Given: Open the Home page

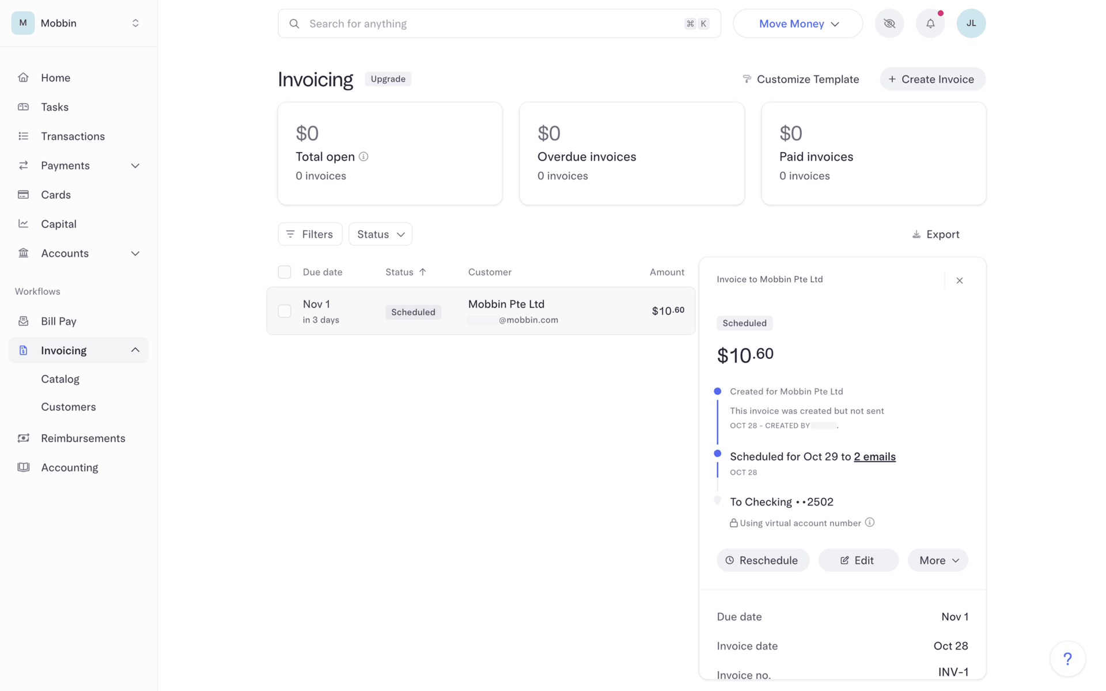Looking at the screenshot, I should 55,78.
